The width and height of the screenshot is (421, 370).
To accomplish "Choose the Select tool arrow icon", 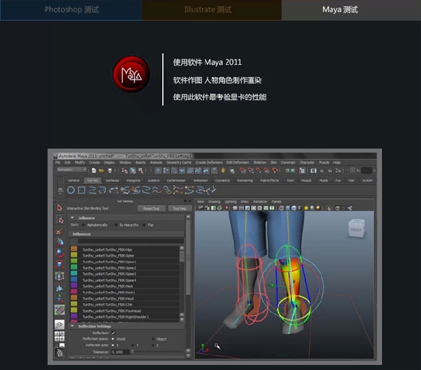I will (x=60, y=208).
